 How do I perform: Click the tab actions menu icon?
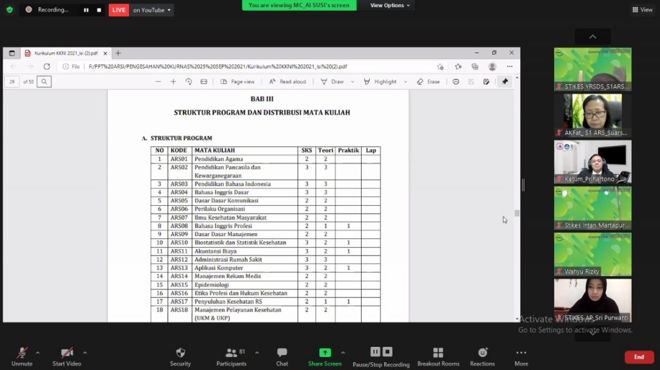coord(12,53)
